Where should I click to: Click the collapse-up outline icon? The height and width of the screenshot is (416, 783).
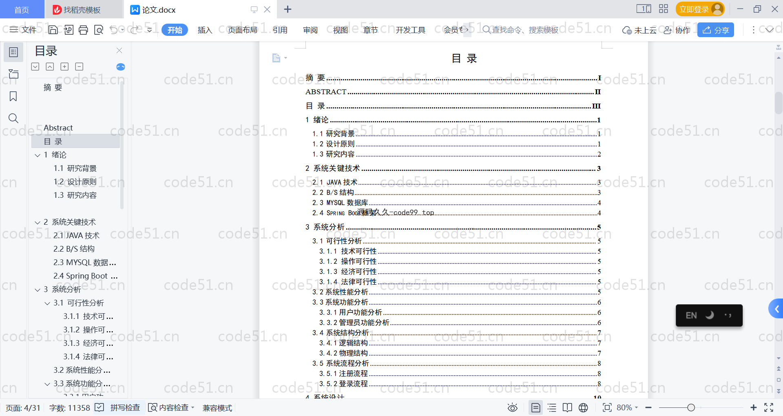(50, 66)
